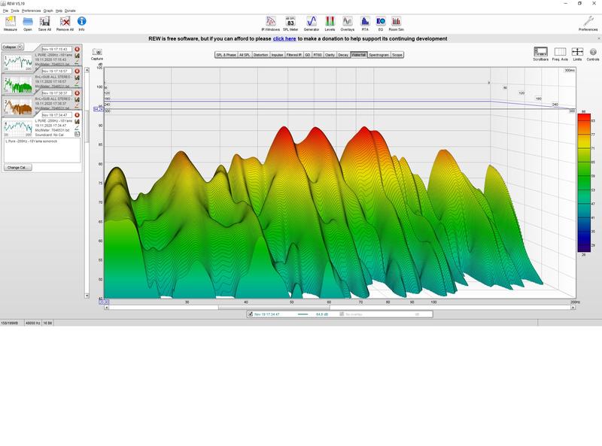Collapse the measurements panel
The height and width of the screenshot is (446, 602).
click(10, 47)
